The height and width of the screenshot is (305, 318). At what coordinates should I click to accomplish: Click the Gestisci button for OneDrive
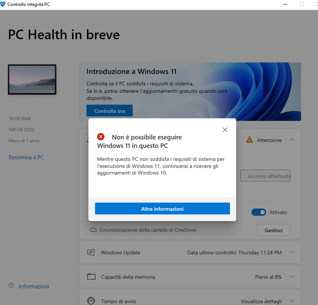(273, 230)
